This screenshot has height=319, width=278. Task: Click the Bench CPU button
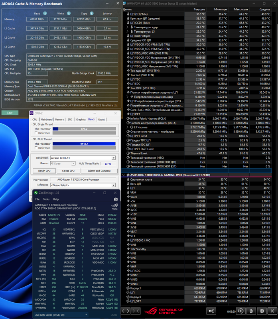coord(44,171)
